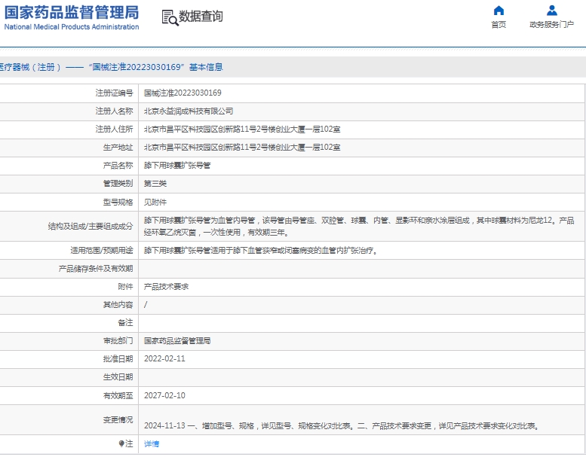The image size is (586, 457).
Task: Select 北京永益润成科技有限公司 registrant name
Action: 189,111
